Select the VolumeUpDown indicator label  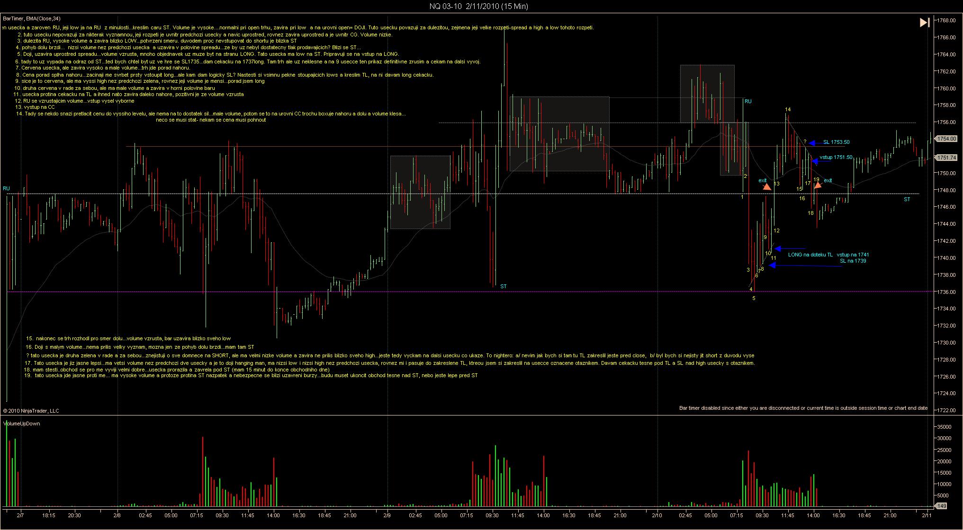click(x=22, y=424)
